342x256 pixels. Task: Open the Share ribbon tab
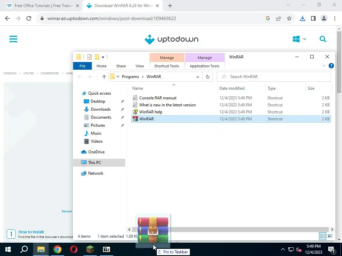(121, 66)
